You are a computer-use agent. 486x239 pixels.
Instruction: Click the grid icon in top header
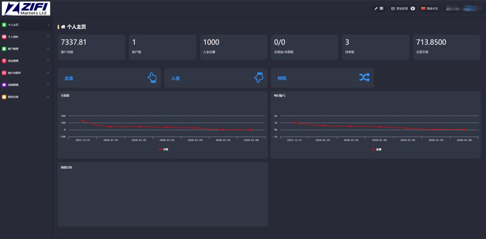coord(381,8)
